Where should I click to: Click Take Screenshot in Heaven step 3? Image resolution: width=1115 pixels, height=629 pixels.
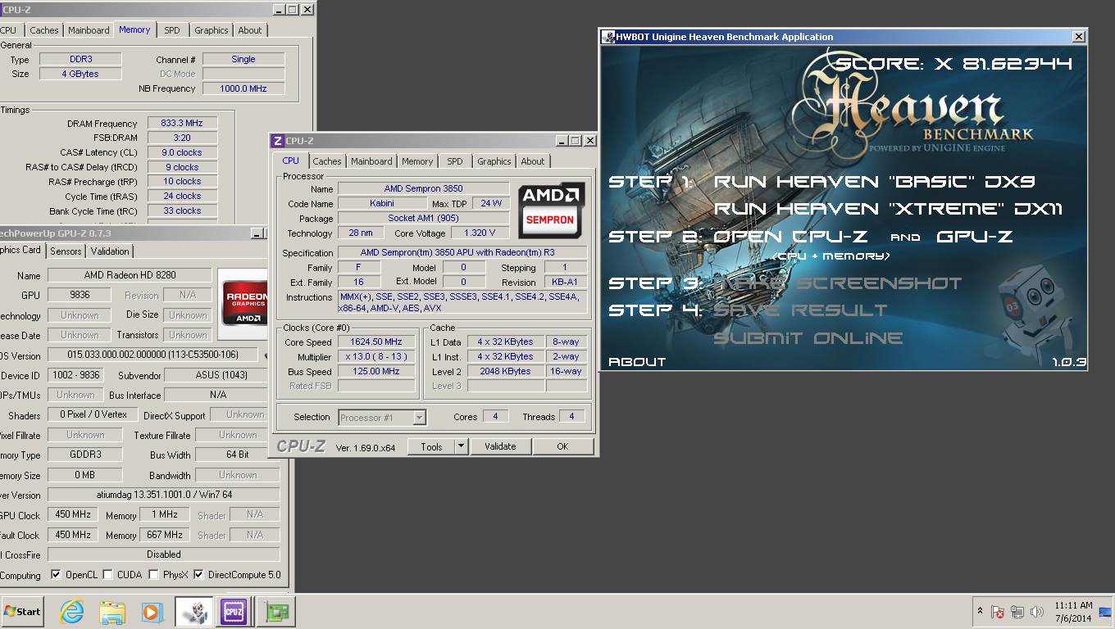(x=837, y=283)
